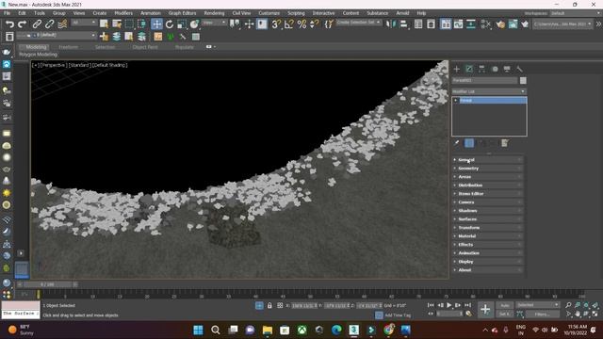
Task: Click the Undo arrow icon
Action: tap(9, 24)
